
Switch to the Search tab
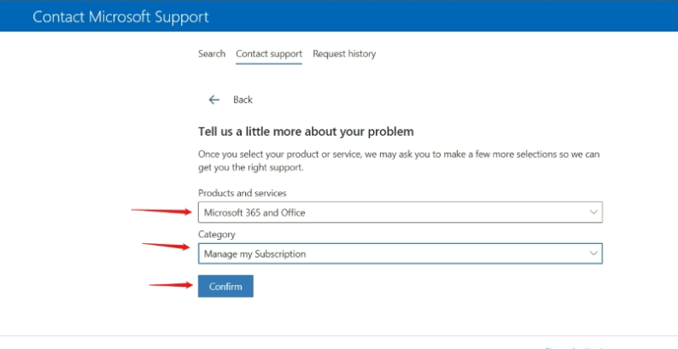(x=212, y=54)
